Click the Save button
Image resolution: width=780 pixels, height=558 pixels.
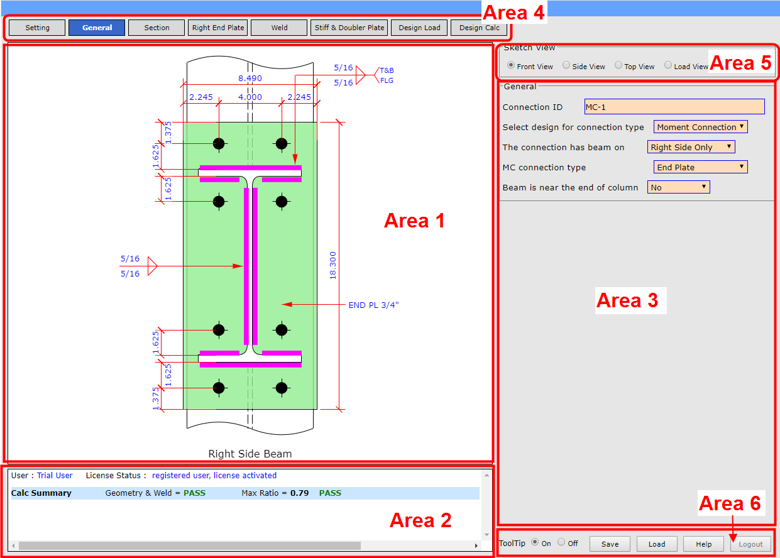pyautogui.click(x=610, y=544)
